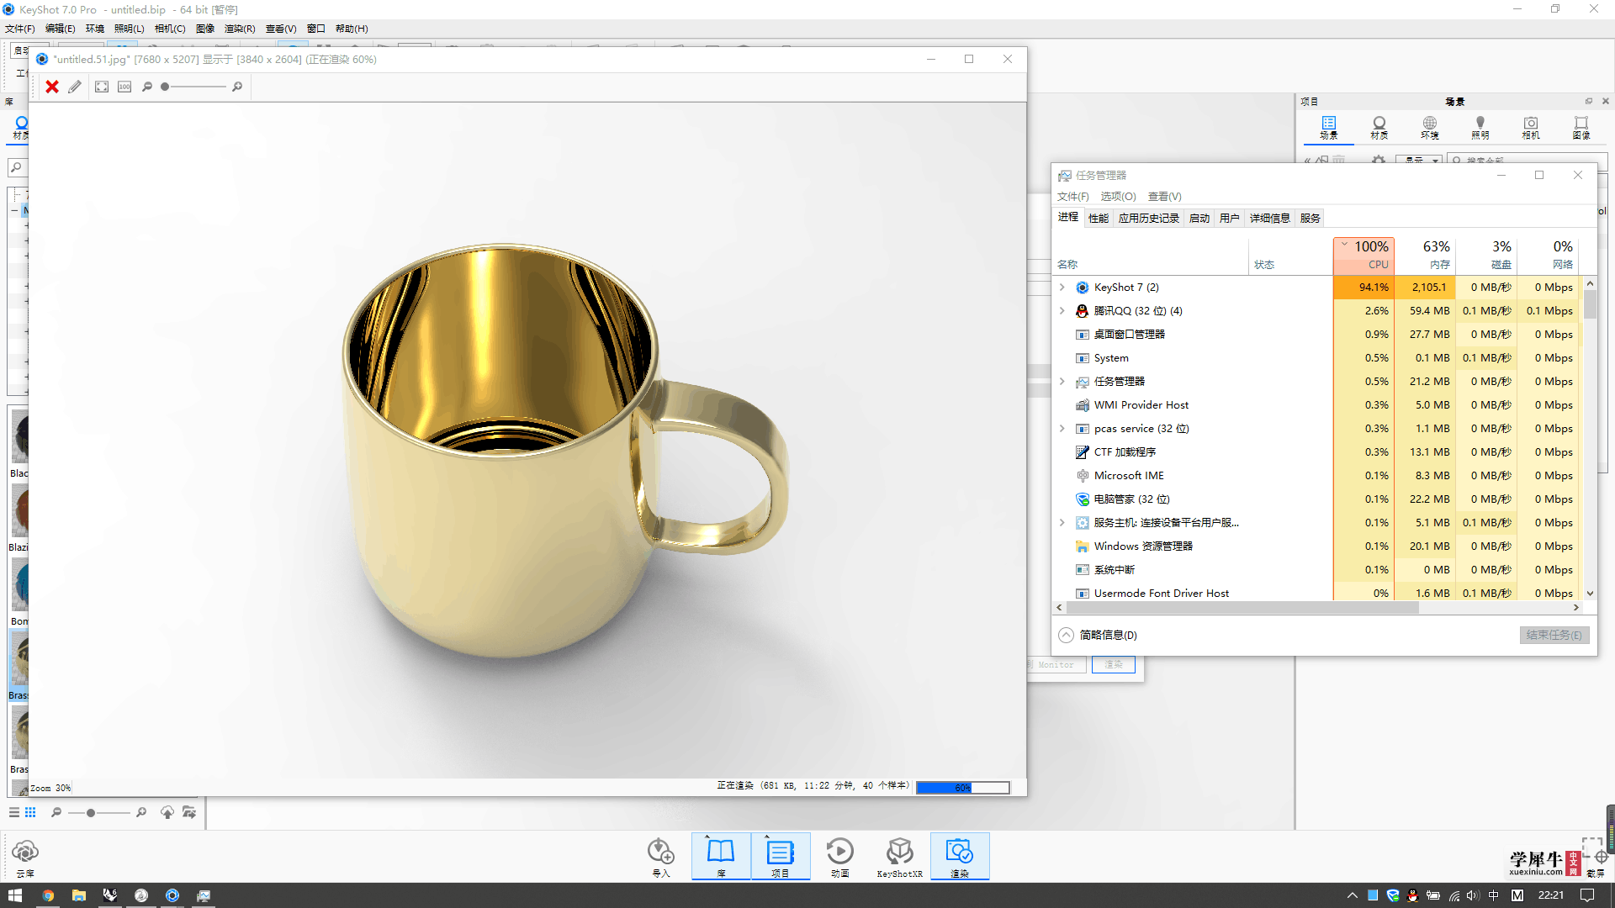1615x908 pixels.
Task: Click the export folder icon in library
Action: 189,812
